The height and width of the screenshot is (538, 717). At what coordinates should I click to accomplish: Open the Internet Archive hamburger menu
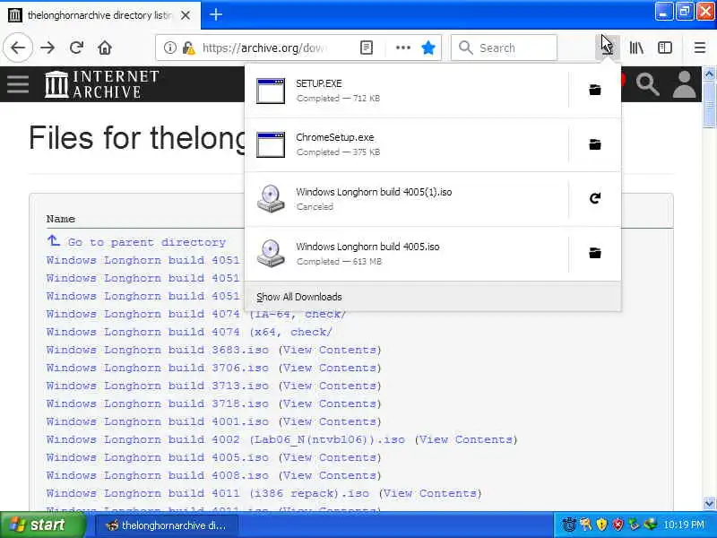click(x=18, y=84)
